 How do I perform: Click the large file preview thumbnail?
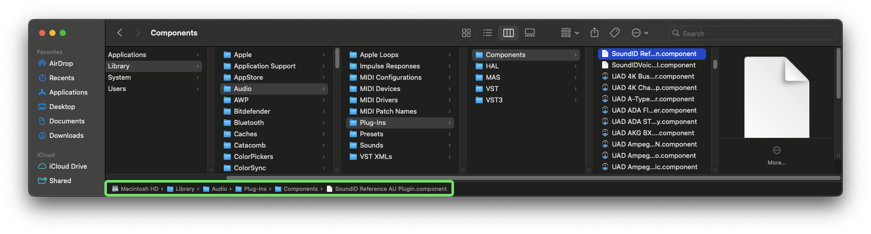pyautogui.click(x=777, y=97)
